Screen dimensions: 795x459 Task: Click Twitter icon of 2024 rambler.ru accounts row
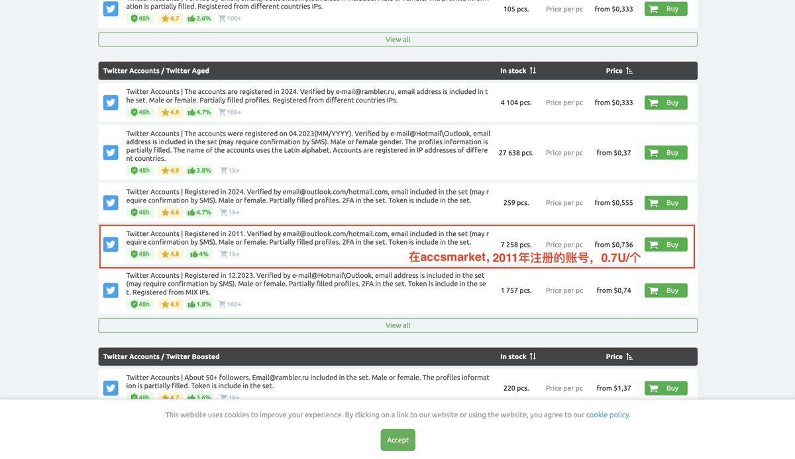[x=111, y=103]
